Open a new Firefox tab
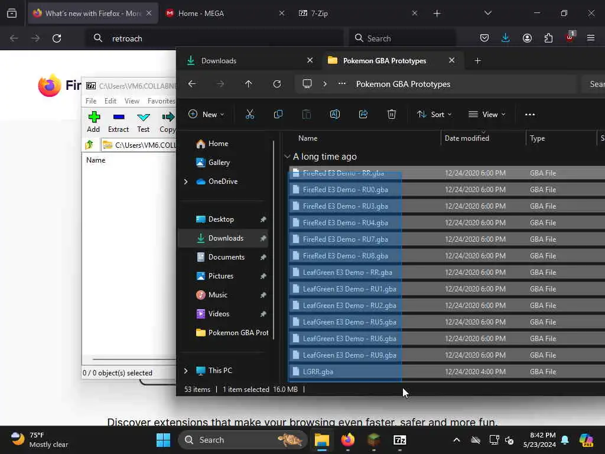This screenshot has height=454, width=605. tap(437, 13)
